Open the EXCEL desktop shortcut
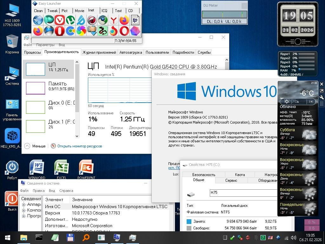The height and width of the screenshot is (244, 325). [x=61, y=167]
